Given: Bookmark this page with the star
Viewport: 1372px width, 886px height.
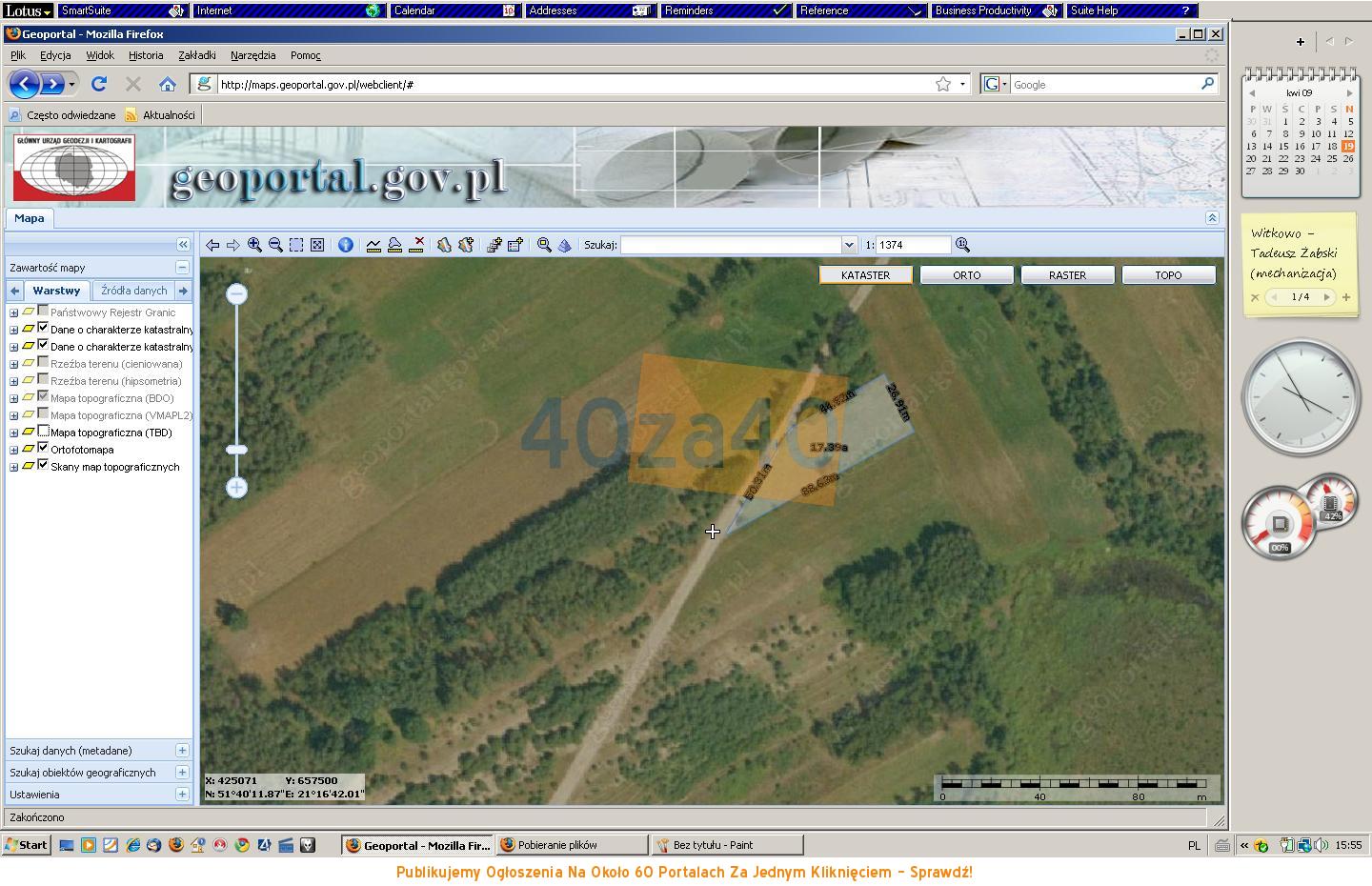Looking at the screenshot, I should click(943, 84).
